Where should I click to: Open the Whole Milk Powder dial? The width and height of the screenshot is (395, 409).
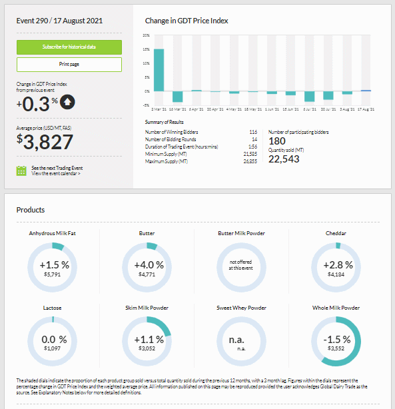tap(336, 342)
